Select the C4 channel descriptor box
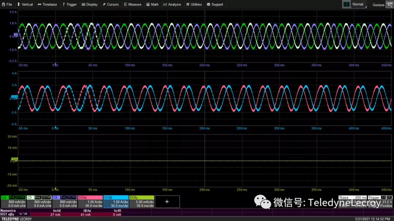The width and height of the screenshot is (394, 221). (13, 202)
